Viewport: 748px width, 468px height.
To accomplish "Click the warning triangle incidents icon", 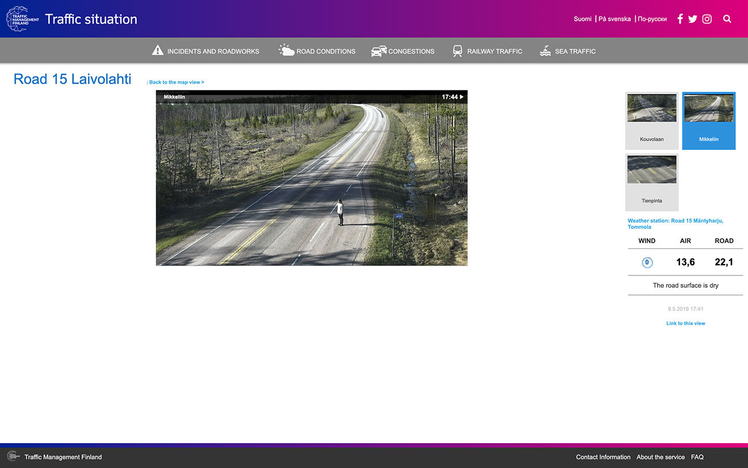I will [x=158, y=51].
